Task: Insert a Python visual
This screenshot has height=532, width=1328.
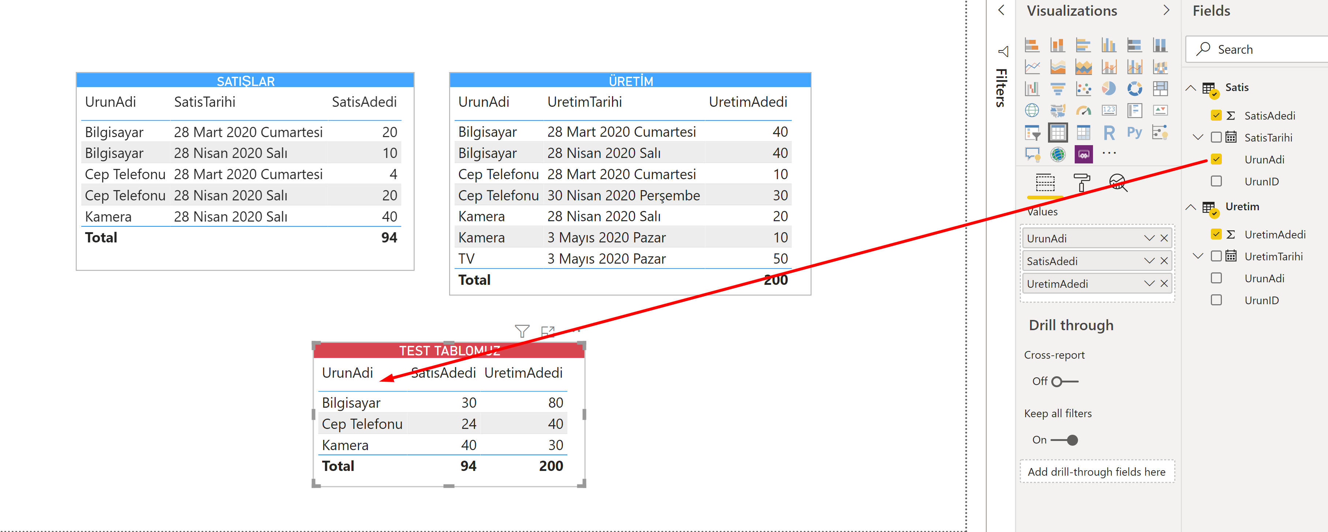Action: [x=1134, y=133]
